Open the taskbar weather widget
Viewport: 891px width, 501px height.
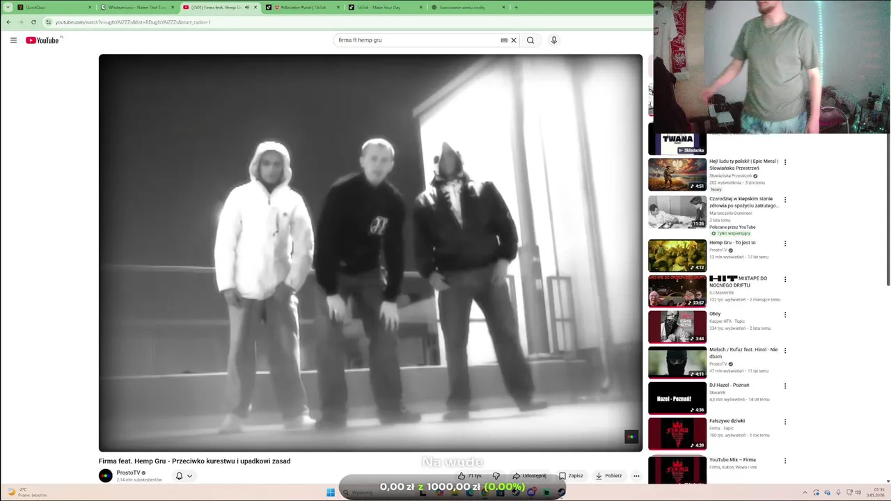tap(26, 492)
